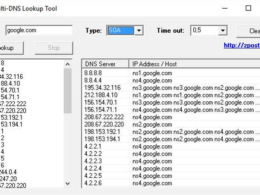
Task: Click the DNS server list scrollbar thumb
Action: 67,91
